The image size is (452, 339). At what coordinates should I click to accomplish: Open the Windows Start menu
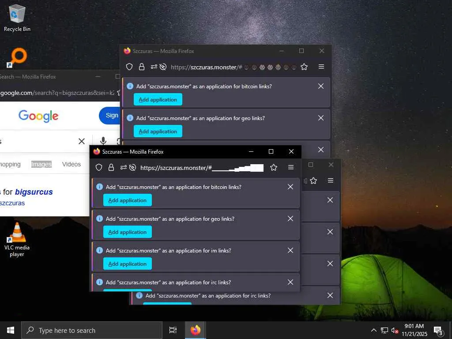coord(11,330)
